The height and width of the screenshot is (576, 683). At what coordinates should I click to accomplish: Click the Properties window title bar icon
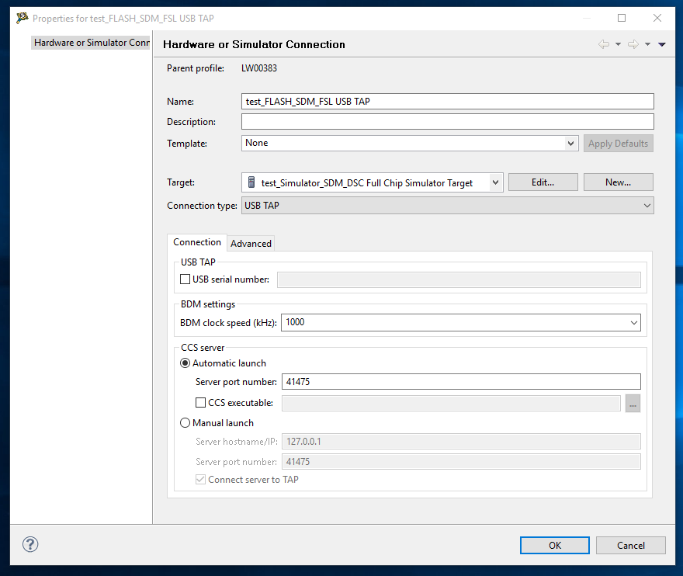pos(22,18)
